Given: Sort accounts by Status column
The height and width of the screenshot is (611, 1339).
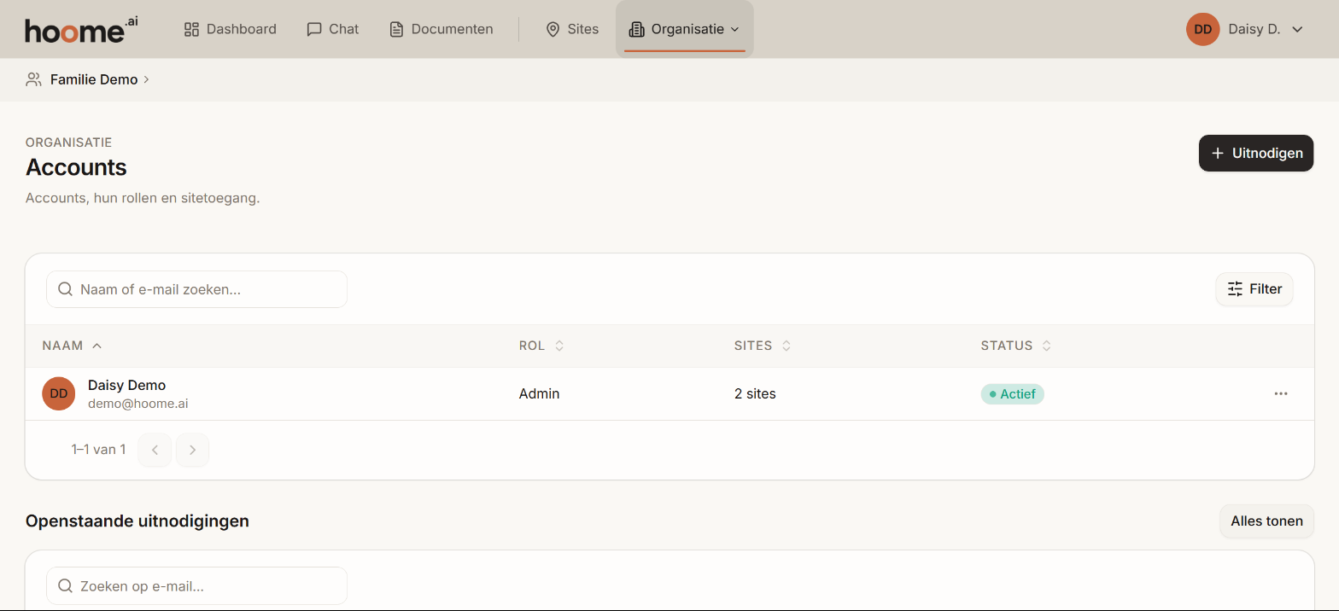Looking at the screenshot, I should (x=1015, y=346).
